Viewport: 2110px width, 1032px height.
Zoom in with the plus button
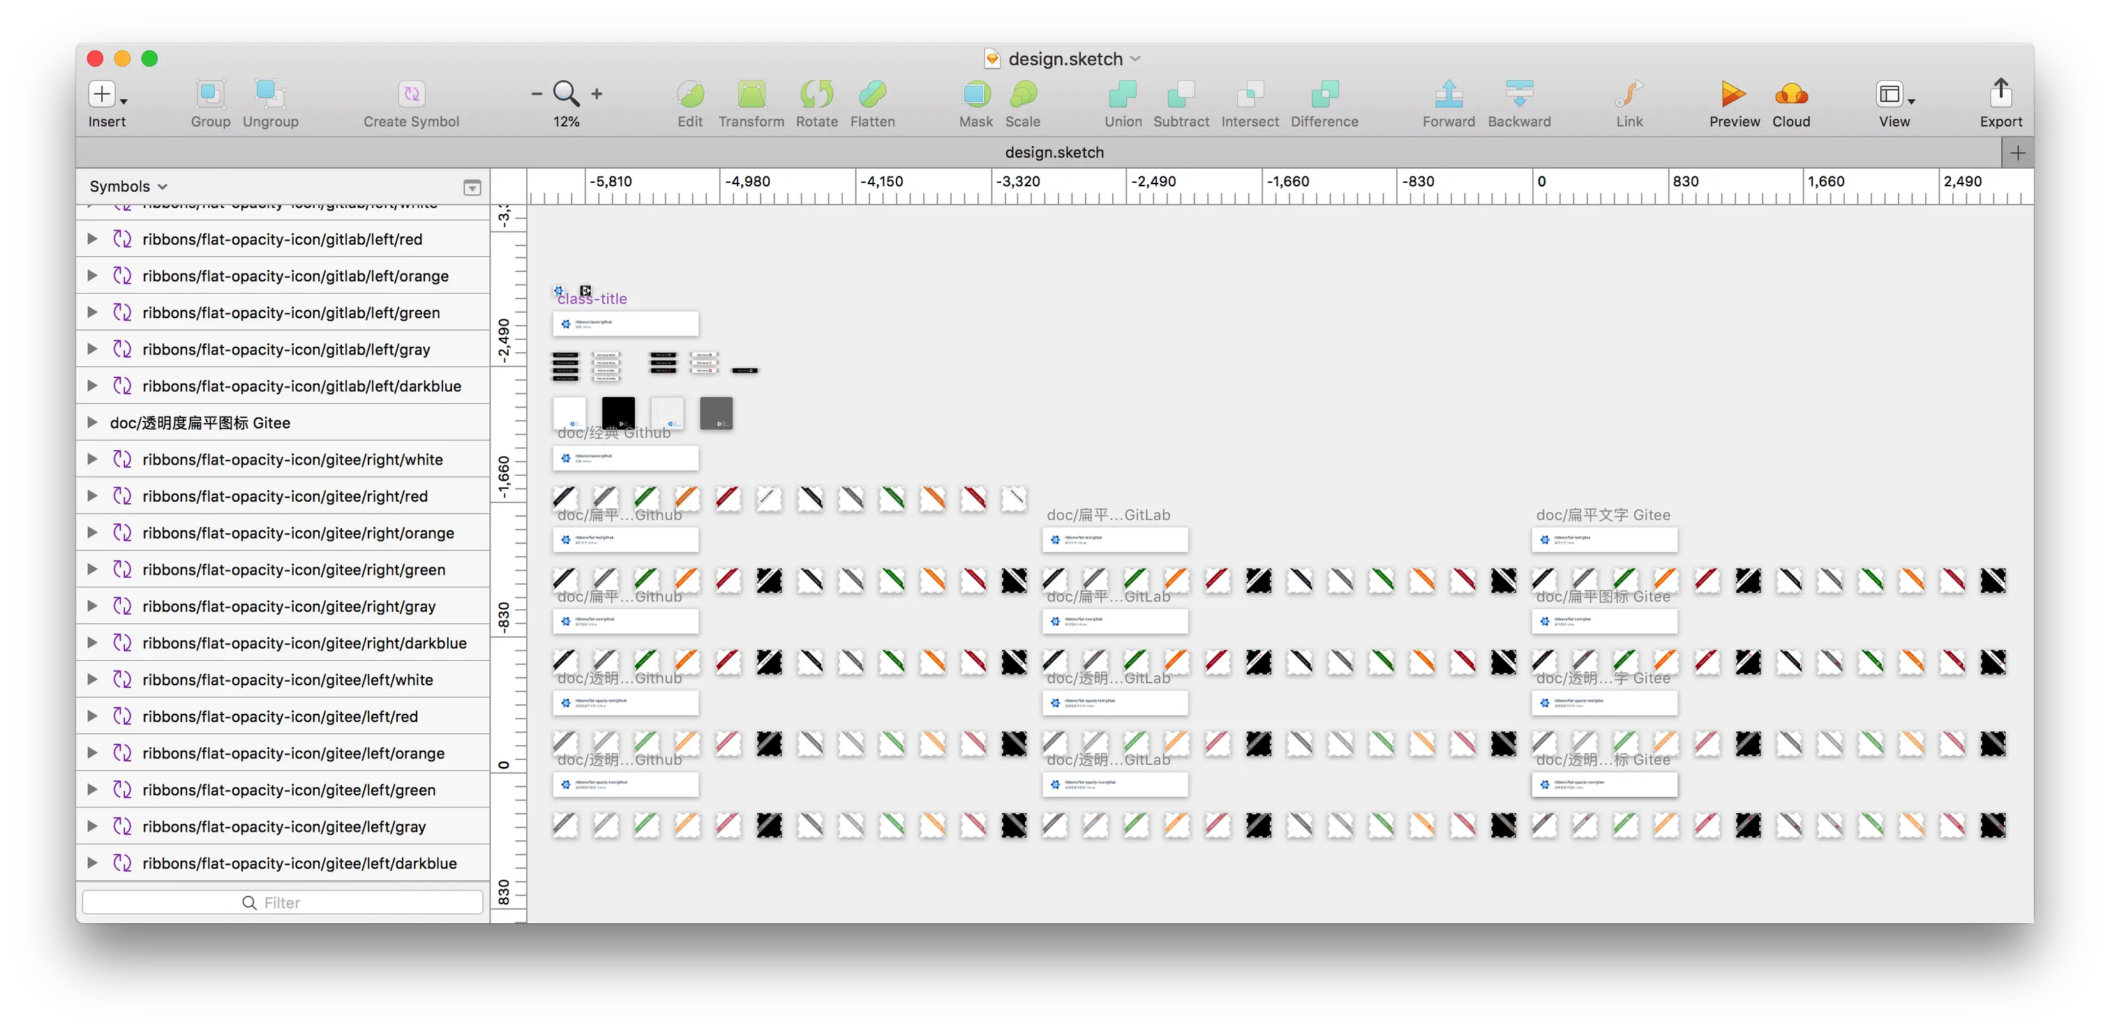597,94
